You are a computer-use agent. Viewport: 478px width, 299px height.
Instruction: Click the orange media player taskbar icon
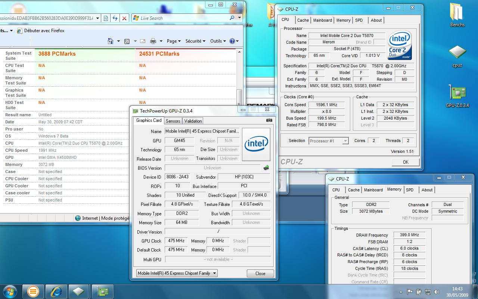(33, 291)
